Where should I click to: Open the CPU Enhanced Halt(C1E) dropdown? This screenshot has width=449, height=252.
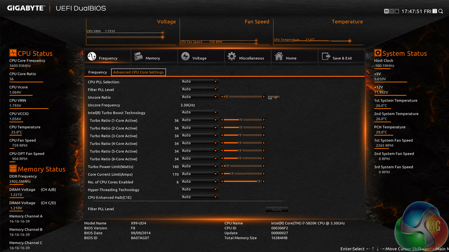[x=199, y=197]
